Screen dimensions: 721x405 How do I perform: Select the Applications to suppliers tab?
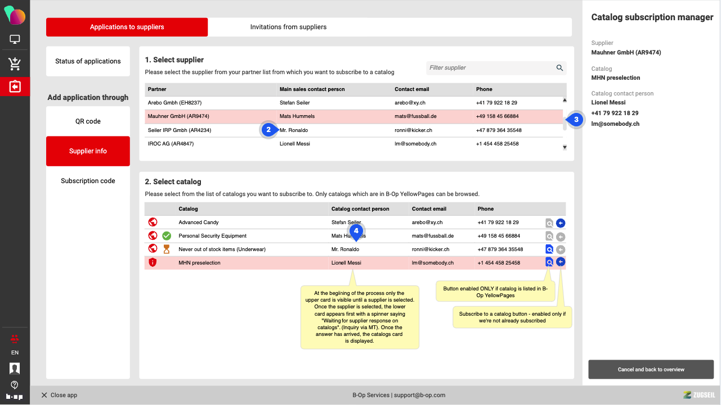127,27
